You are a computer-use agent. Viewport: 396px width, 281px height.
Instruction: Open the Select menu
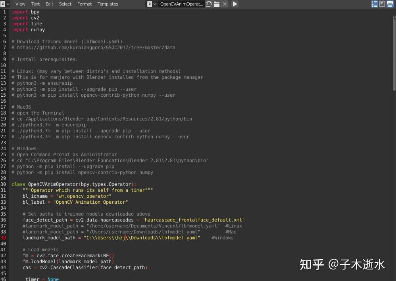[x=65, y=4]
